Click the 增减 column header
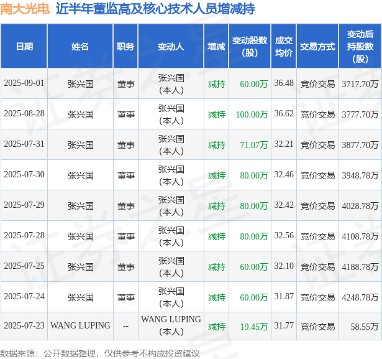This screenshot has height=359, width=382. tap(216, 46)
